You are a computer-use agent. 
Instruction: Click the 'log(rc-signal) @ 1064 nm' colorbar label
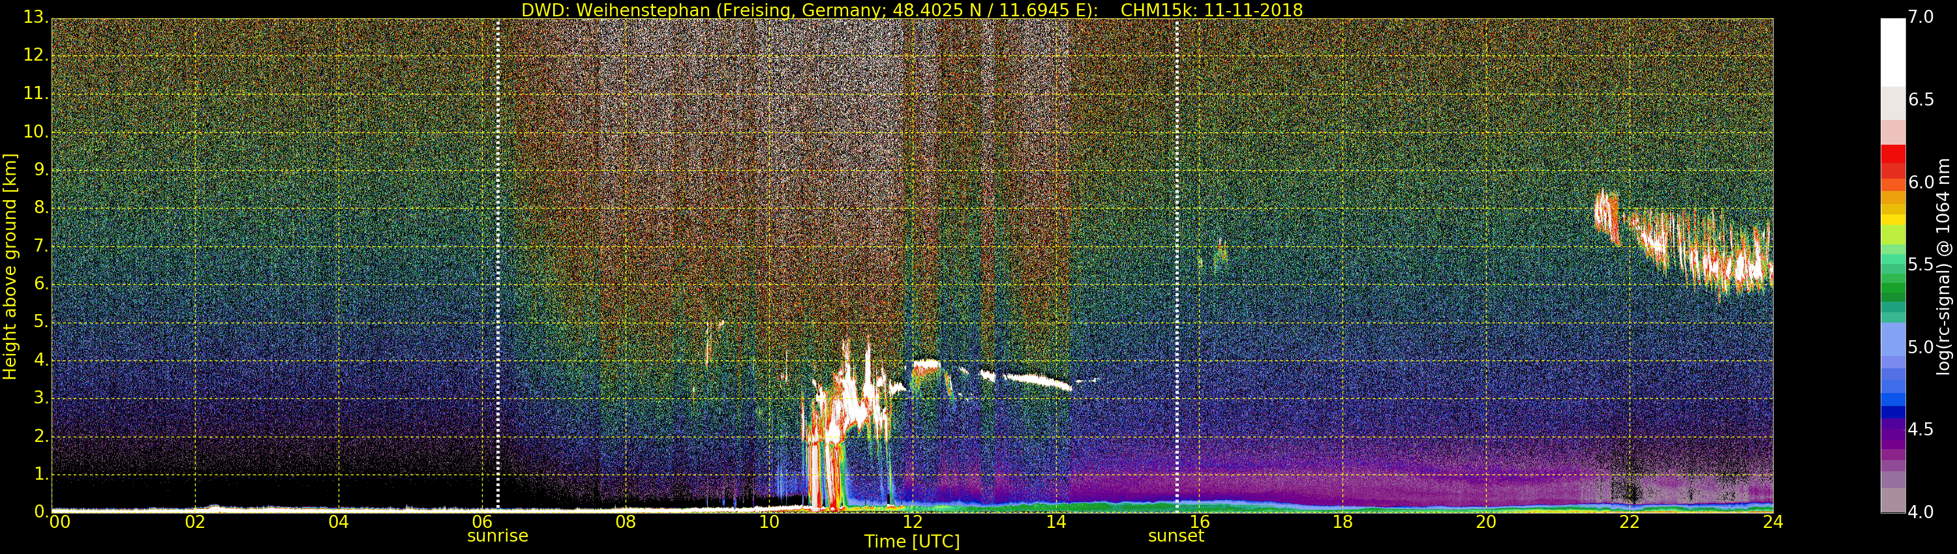click(x=1943, y=266)
